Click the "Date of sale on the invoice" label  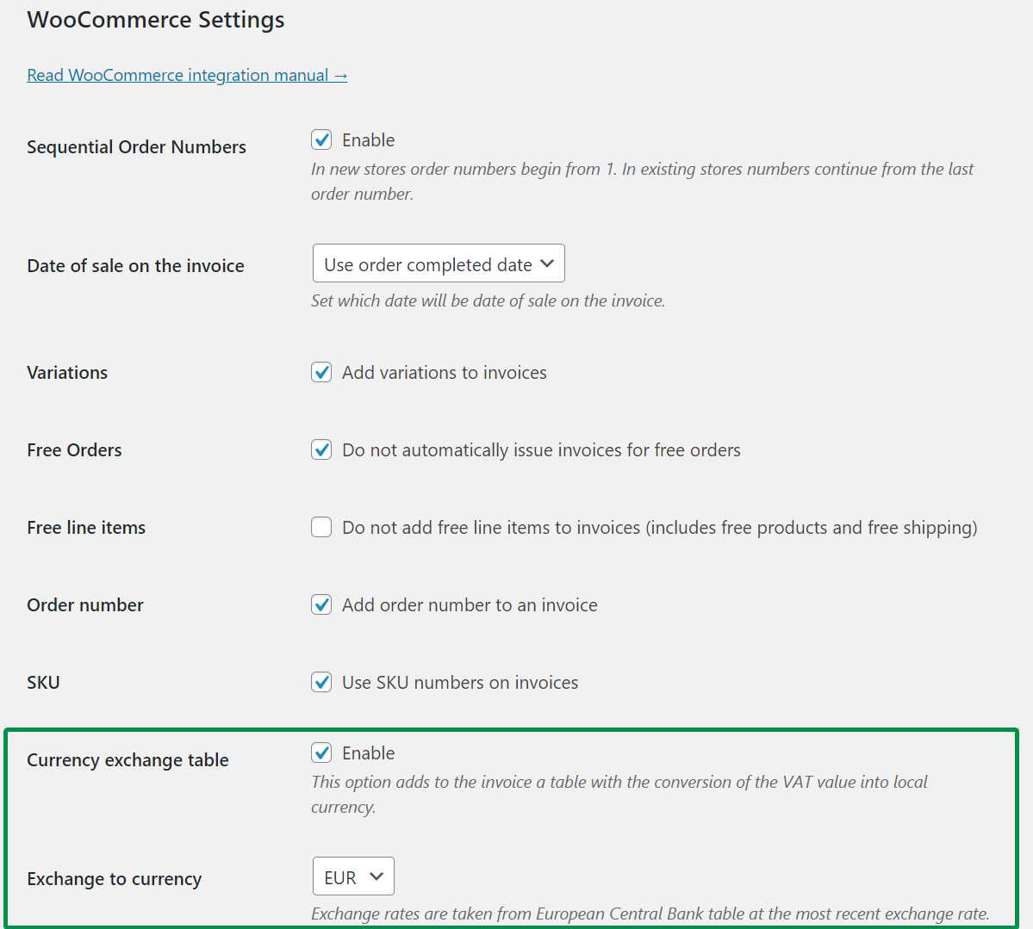(135, 266)
